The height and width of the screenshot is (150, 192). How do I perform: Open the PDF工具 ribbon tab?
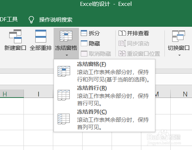9,19
